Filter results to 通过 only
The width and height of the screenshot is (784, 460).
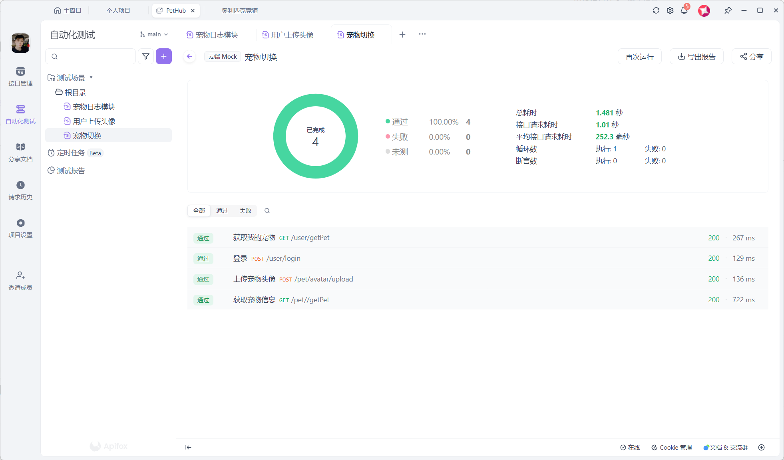222,210
